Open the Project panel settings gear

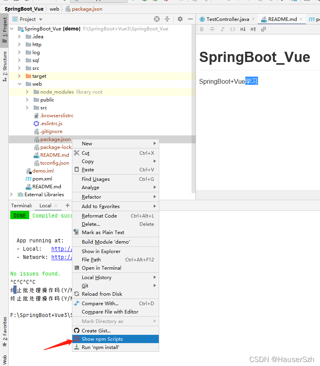[180, 19]
